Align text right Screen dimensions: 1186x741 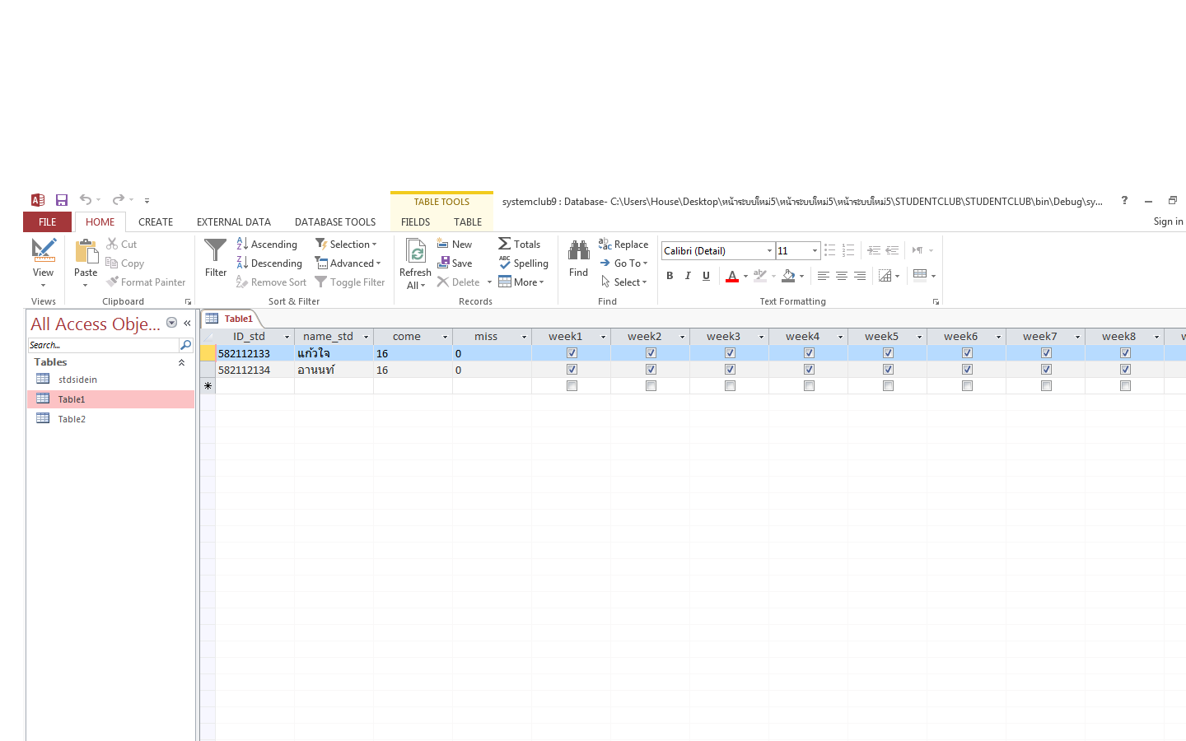pos(859,276)
